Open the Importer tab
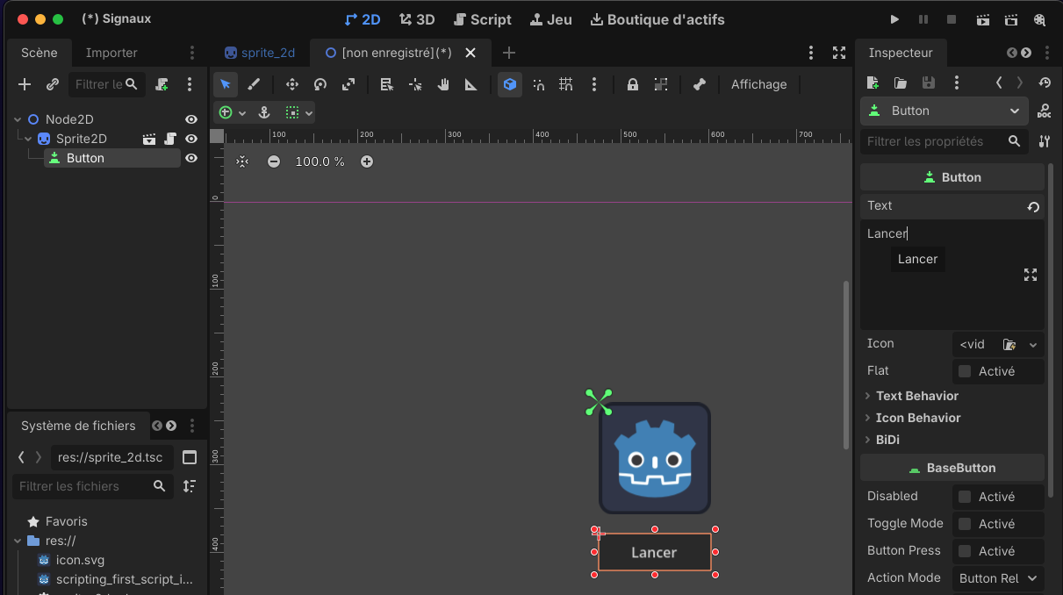This screenshot has width=1063, height=595. (x=111, y=53)
